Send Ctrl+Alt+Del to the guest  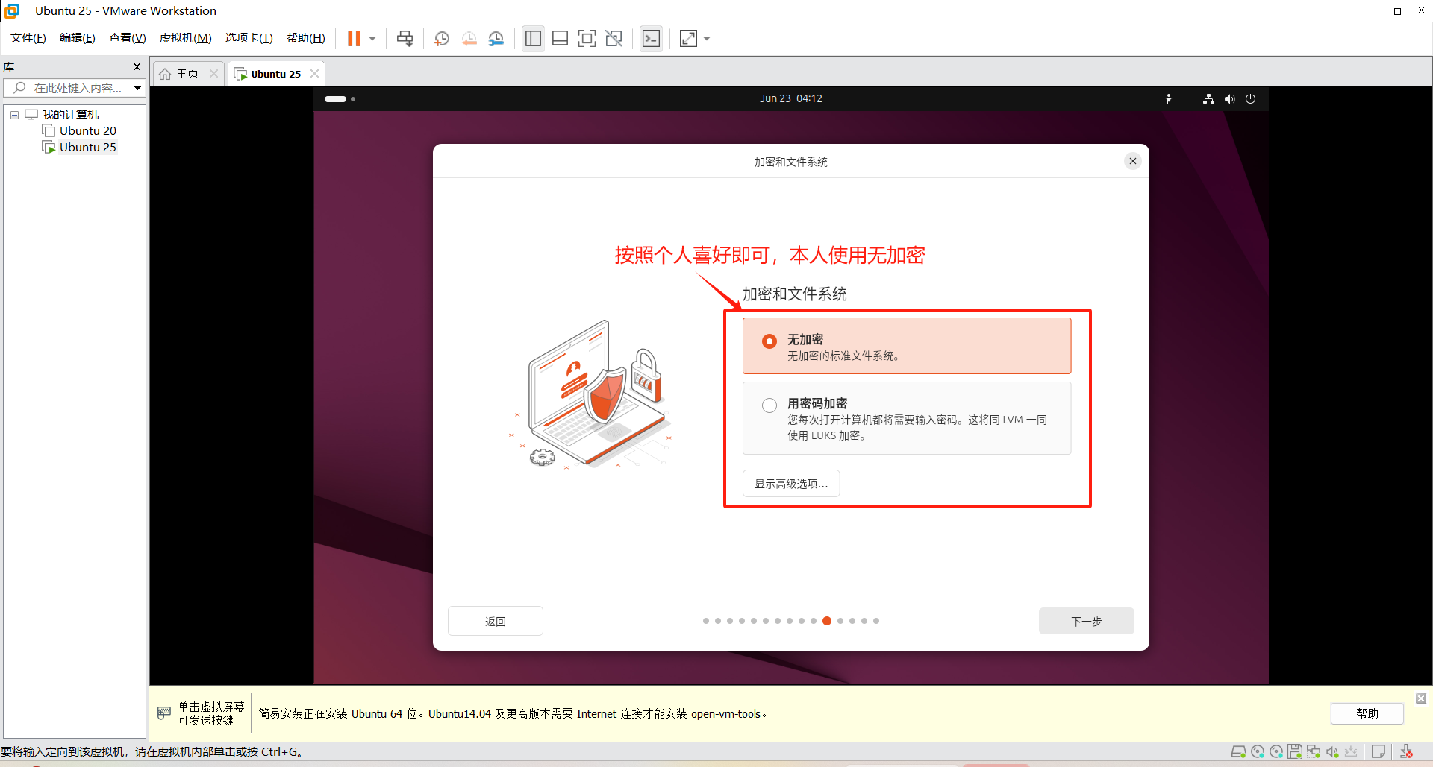point(405,38)
